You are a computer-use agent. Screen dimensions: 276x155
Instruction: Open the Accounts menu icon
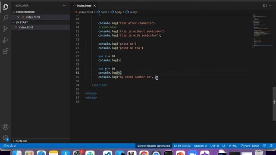pos(6,127)
